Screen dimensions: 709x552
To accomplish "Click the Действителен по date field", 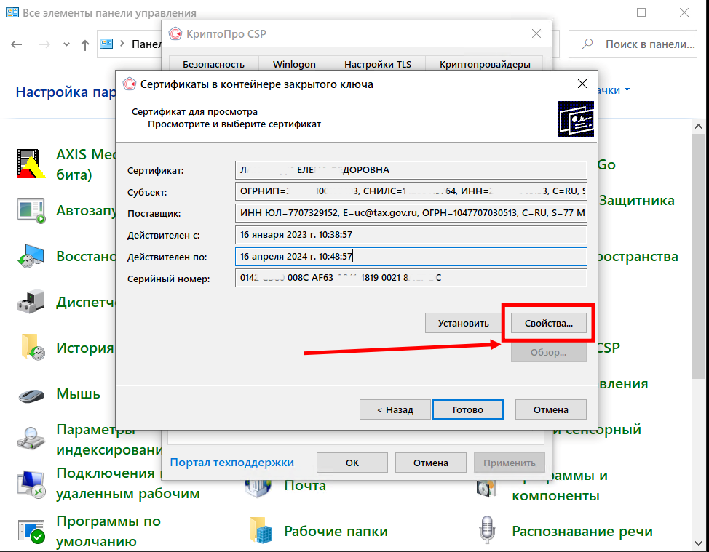I will click(x=411, y=256).
